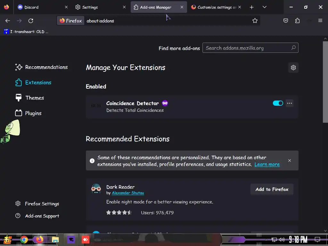The width and height of the screenshot is (328, 246).
Task: Open Alexander Shutau author link
Action: click(128, 193)
